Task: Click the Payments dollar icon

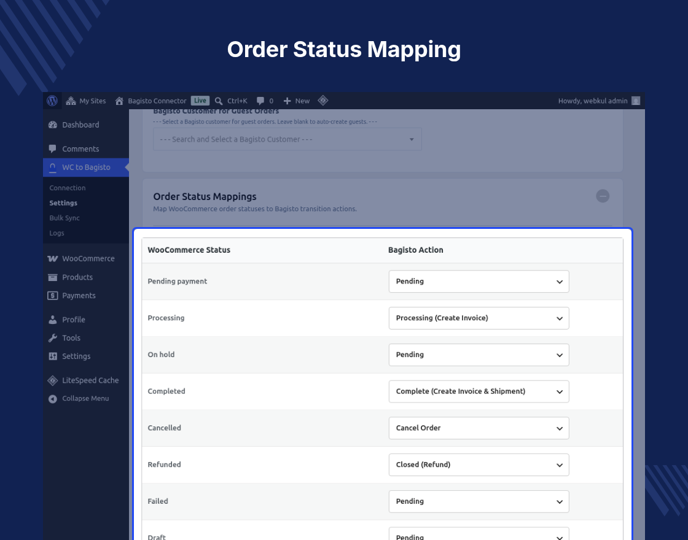Action: pos(53,296)
